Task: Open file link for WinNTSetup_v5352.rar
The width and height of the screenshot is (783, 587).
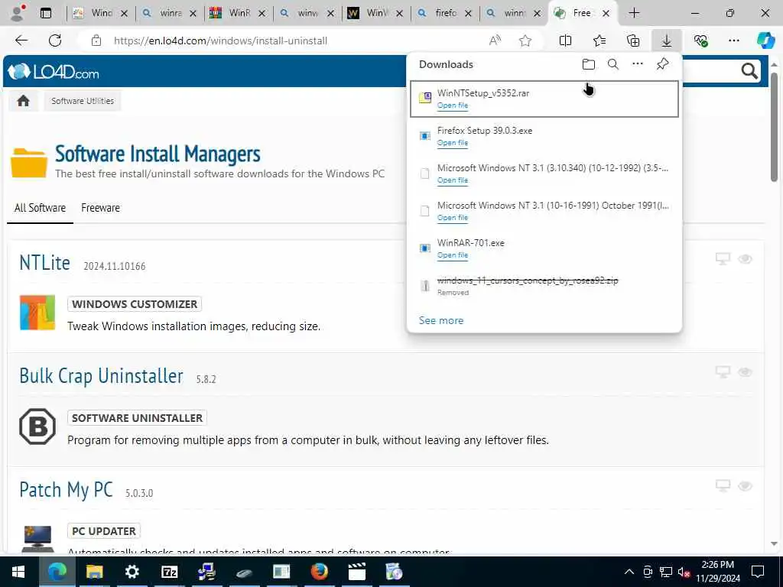Action: point(453,105)
